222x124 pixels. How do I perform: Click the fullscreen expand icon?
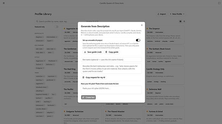pyautogui.click(x=219, y=3)
